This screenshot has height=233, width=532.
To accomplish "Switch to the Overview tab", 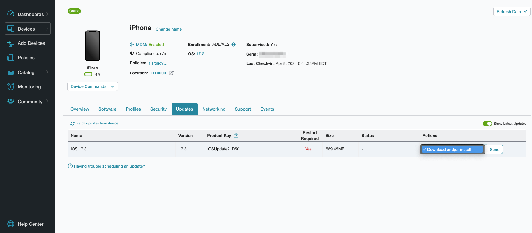I will [80, 109].
